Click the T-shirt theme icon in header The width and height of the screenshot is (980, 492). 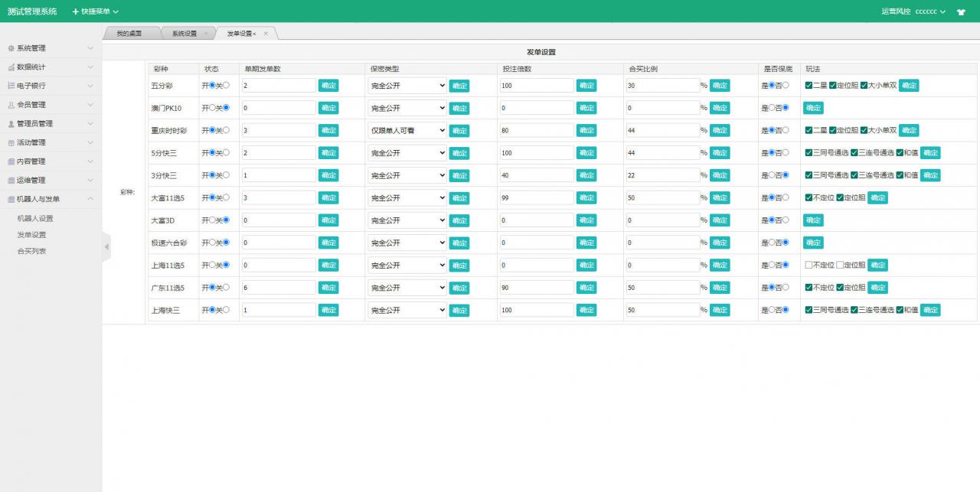(x=961, y=12)
